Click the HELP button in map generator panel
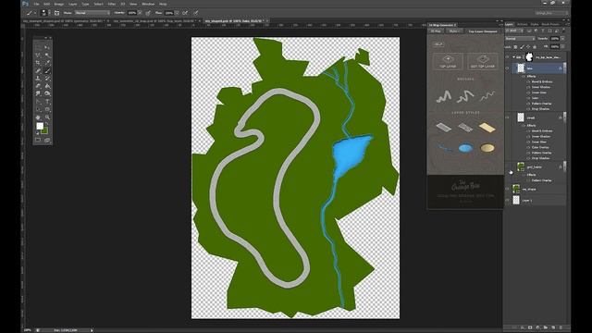This screenshot has height=333, width=592. [x=438, y=44]
